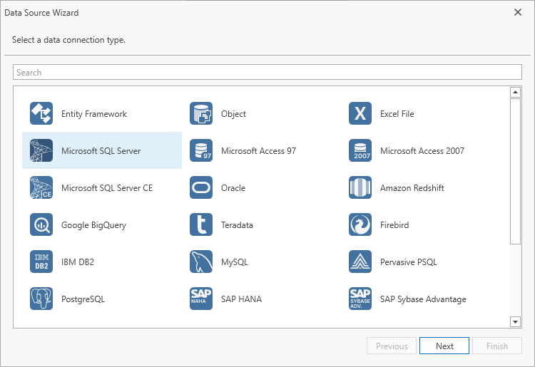Click the Microsoft Access 97 label
Image resolution: width=535 pixels, height=367 pixels.
click(258, 150)
